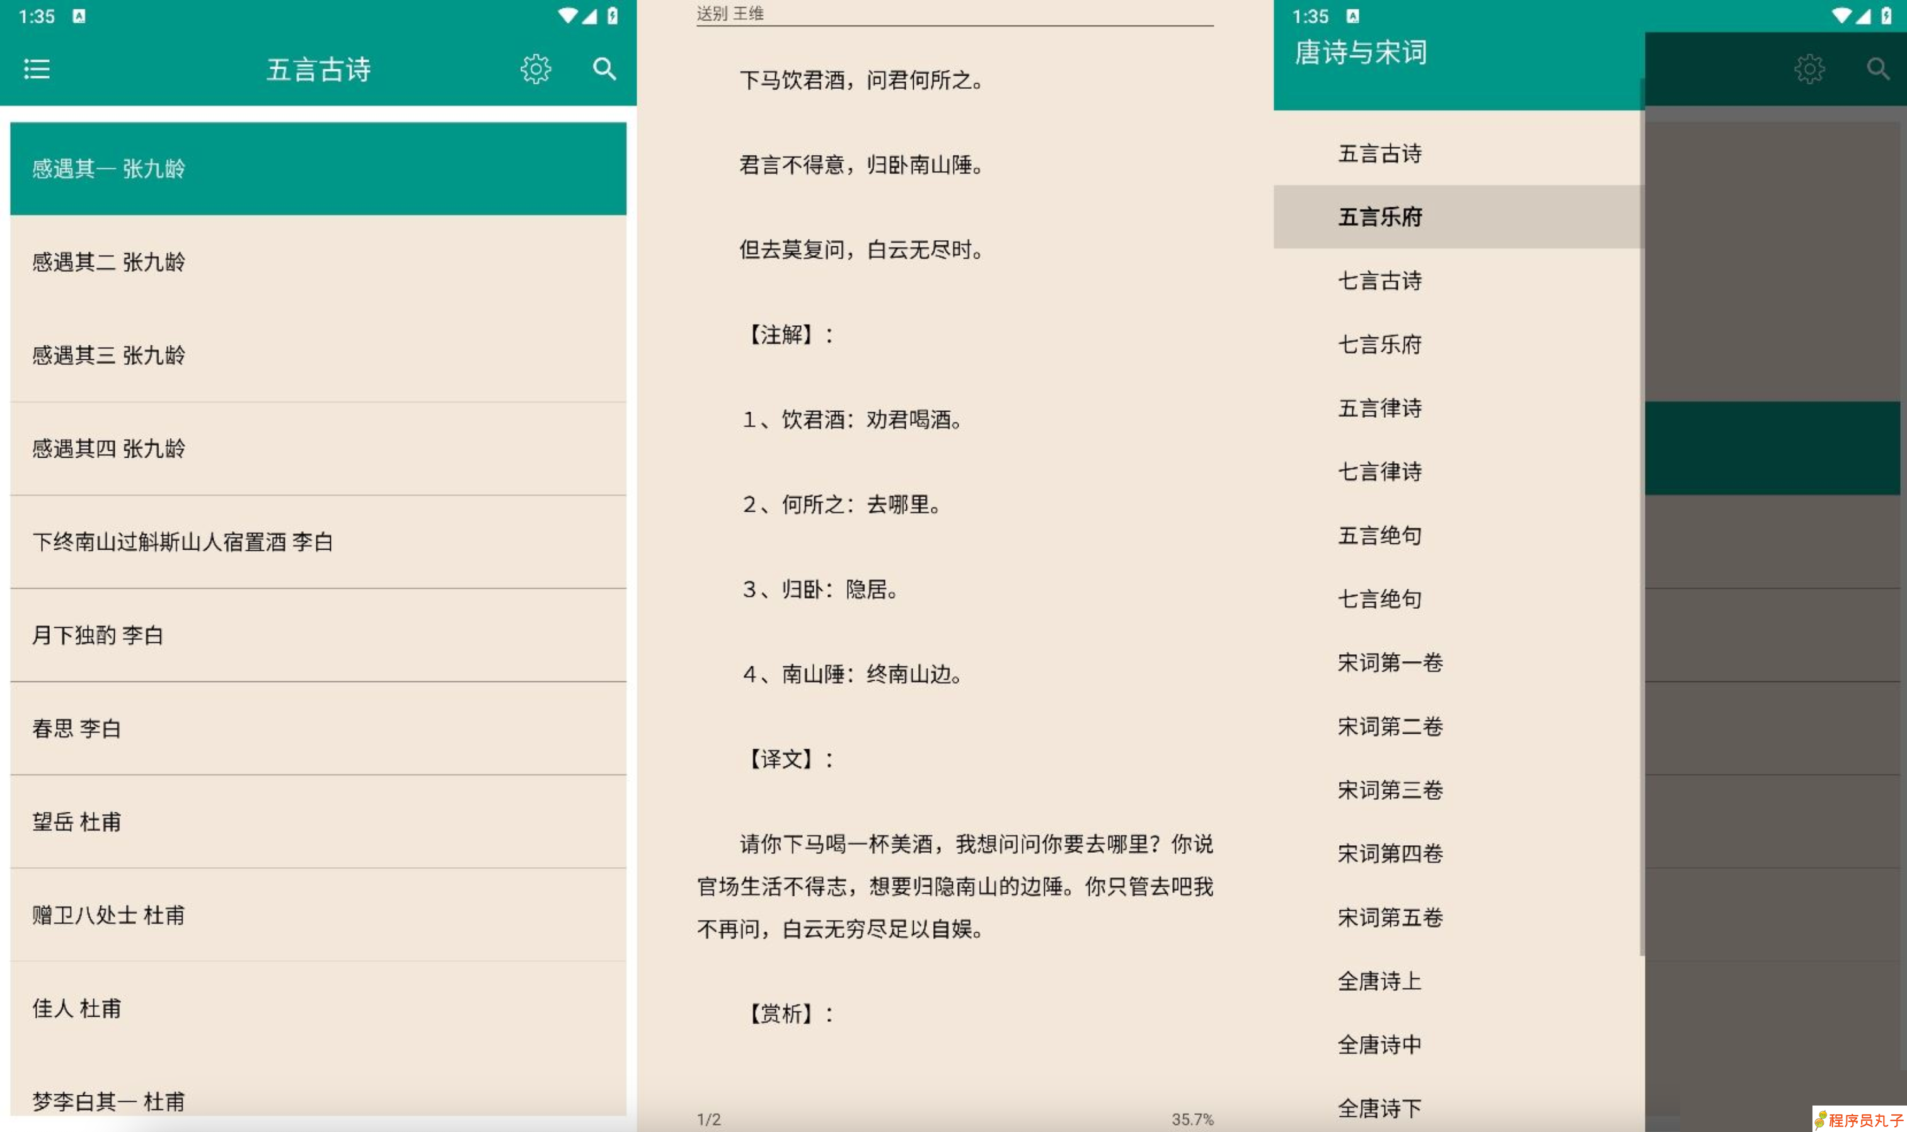Select 五言古诗 in drawer menu
Image resolution: width=1907 pixels, height=1132 pixels.
[1459, 153]
